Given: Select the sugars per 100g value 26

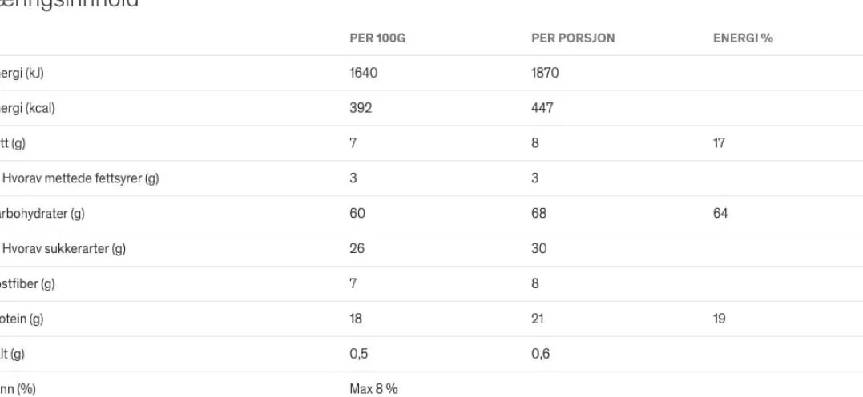Looking at the screenshot, I should pos(357,249).
